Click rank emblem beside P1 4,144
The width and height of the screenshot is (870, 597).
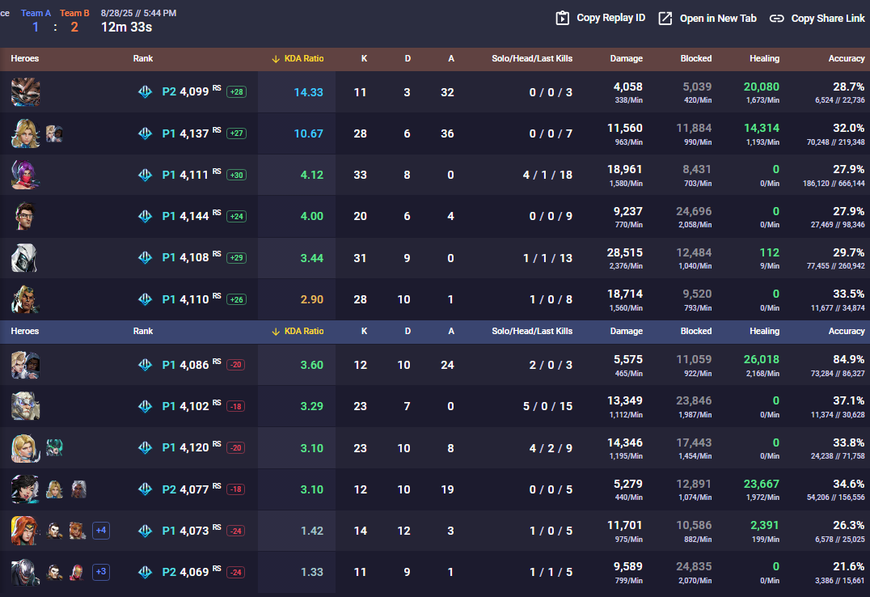[146, 216]
